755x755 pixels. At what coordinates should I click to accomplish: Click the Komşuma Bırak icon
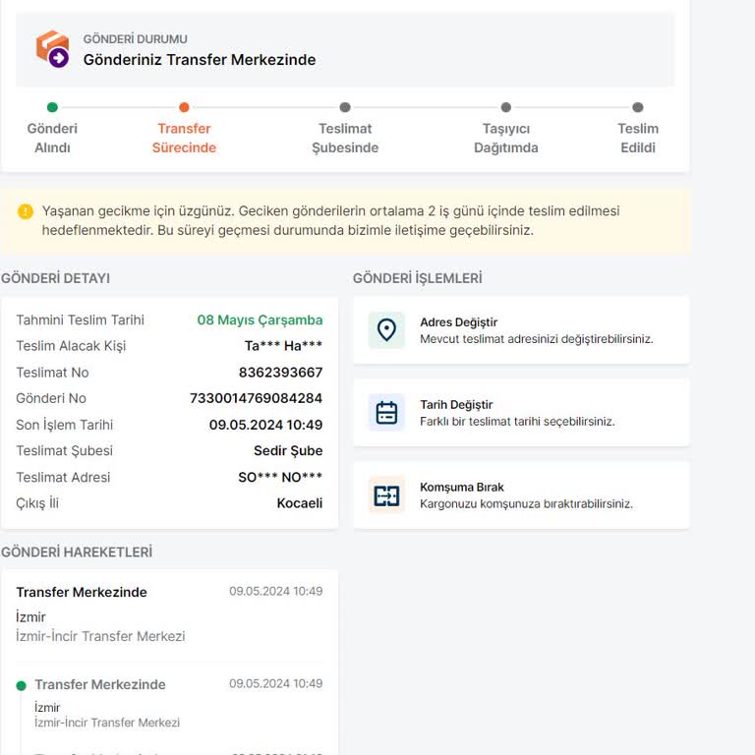[386, 495]
